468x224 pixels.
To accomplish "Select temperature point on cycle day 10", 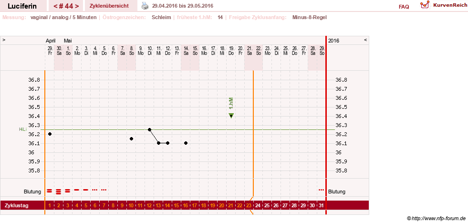I will [x=131, y=139].
